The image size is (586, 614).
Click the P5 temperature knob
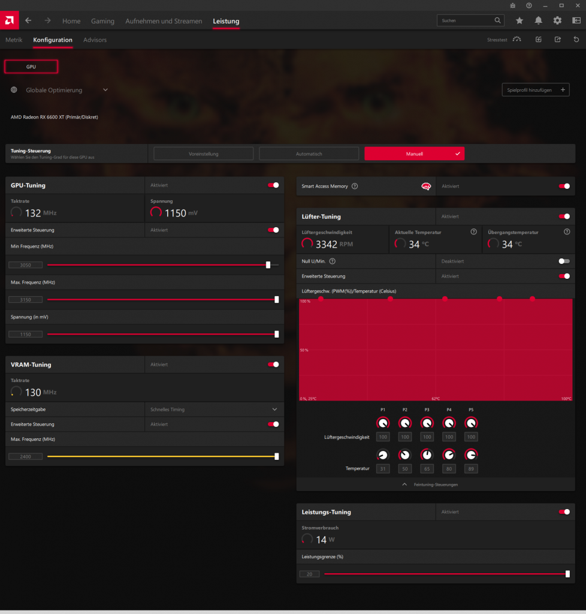471,455
